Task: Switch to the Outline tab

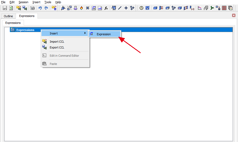Action: pos(8,16)
